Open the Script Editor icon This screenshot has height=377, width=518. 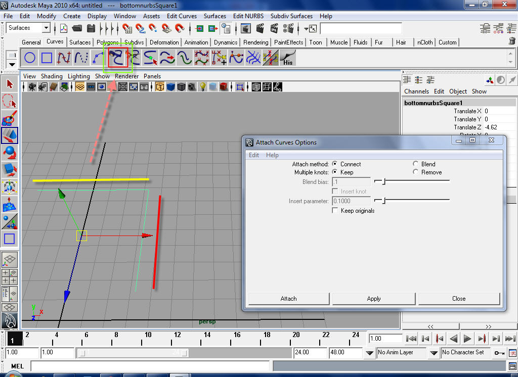click(512, 366)
